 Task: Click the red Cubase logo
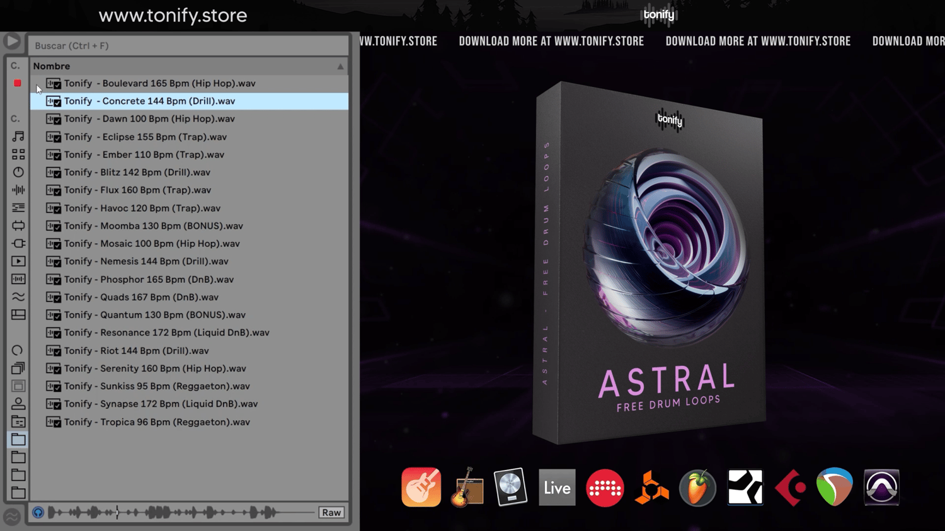(791, 488)
